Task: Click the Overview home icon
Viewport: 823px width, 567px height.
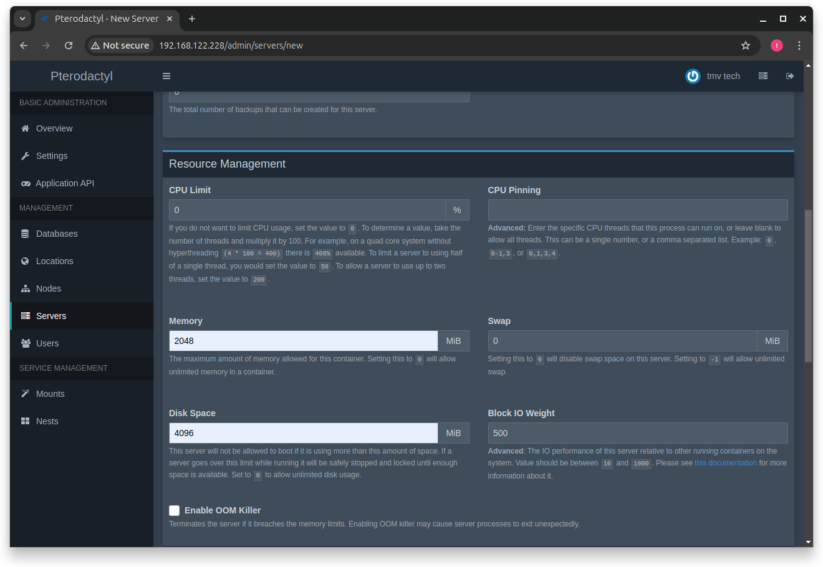Action: pyautogui.click(x=24, y=128)
